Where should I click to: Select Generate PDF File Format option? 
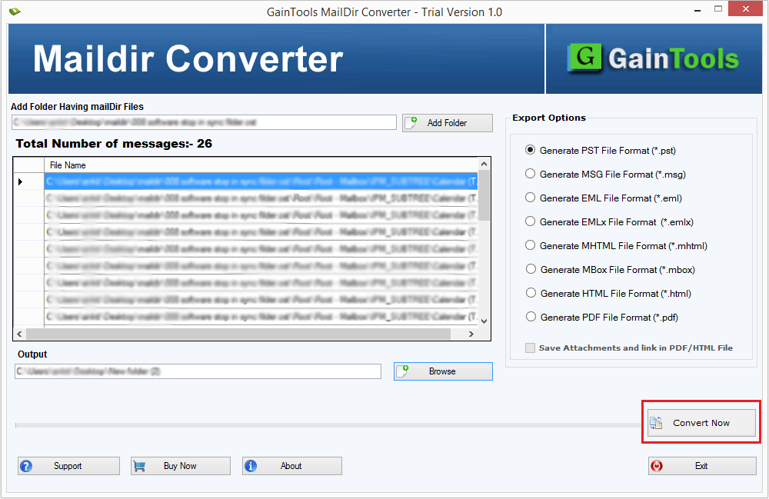[602, 317]
